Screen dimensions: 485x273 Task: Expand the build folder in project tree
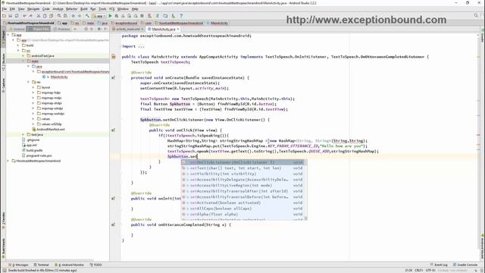coord(18,45)
